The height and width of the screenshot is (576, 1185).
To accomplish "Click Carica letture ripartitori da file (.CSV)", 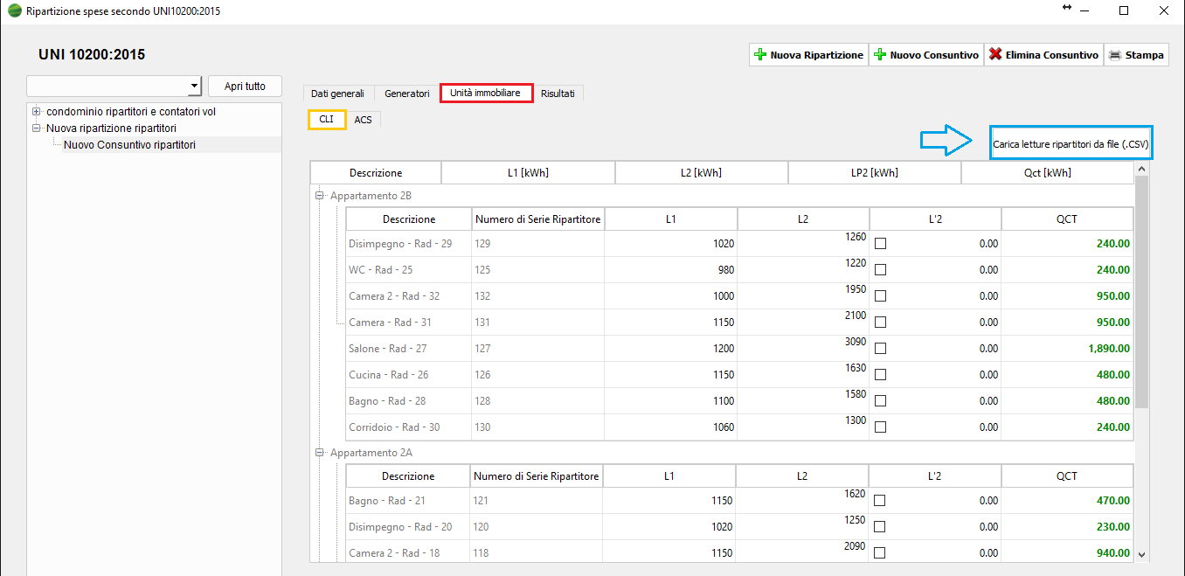I will [1071, 142].
